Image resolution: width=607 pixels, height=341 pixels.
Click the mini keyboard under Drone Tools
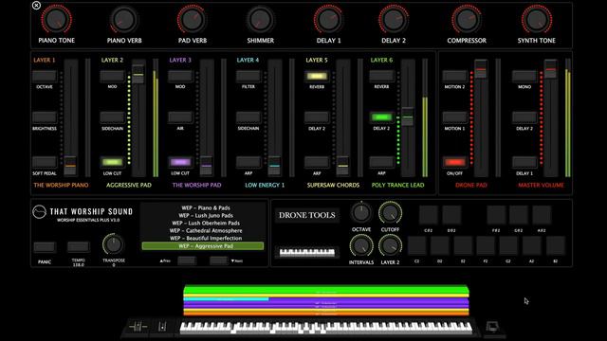307,252
